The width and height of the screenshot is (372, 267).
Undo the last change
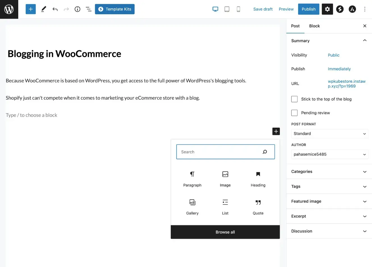pos(55,9)
